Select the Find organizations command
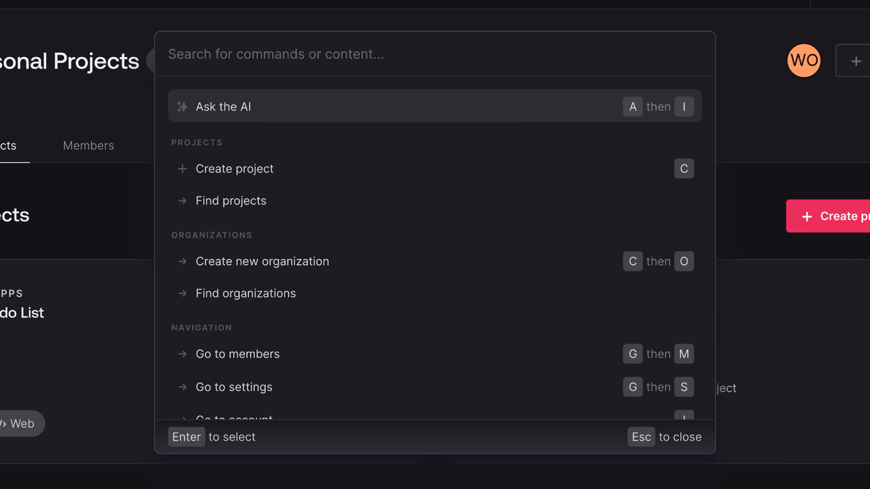The width and height of the screenshot is (870, 489). (x=435, y=293)
